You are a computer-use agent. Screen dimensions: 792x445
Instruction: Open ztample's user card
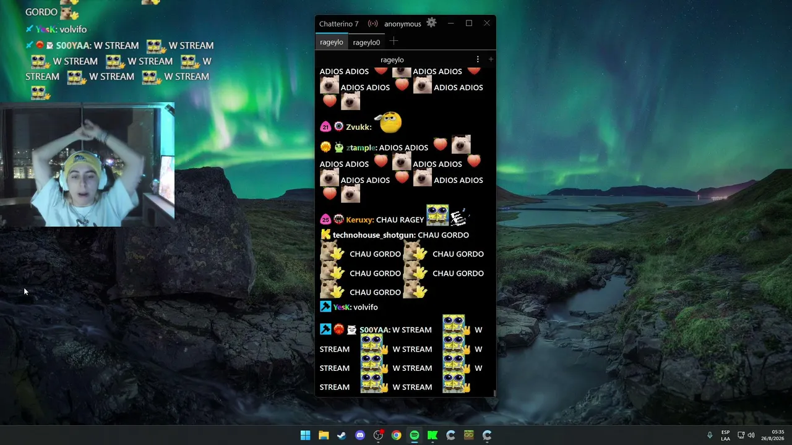pyautogui.click(x=361, y=148)
